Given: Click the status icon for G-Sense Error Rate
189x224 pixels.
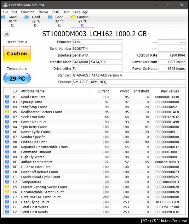Looking at the screenshot, I should click(7, 167).
